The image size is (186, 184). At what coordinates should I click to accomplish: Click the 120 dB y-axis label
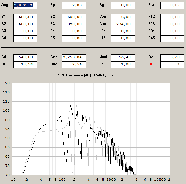[x=6, y=83]
